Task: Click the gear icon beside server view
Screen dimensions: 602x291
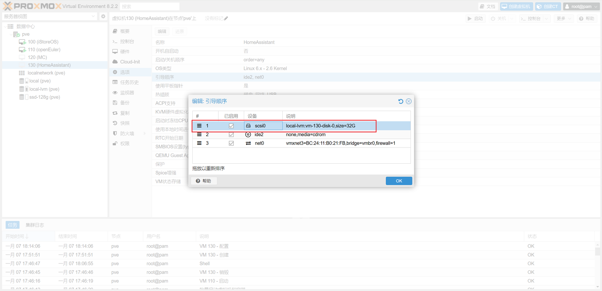Action: pyautogui.click(x=103, y=17)
